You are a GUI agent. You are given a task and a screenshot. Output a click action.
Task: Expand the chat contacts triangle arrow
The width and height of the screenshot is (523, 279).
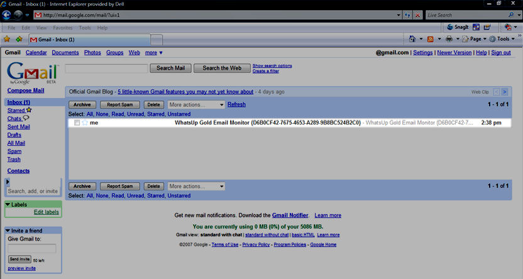(8, 182)
